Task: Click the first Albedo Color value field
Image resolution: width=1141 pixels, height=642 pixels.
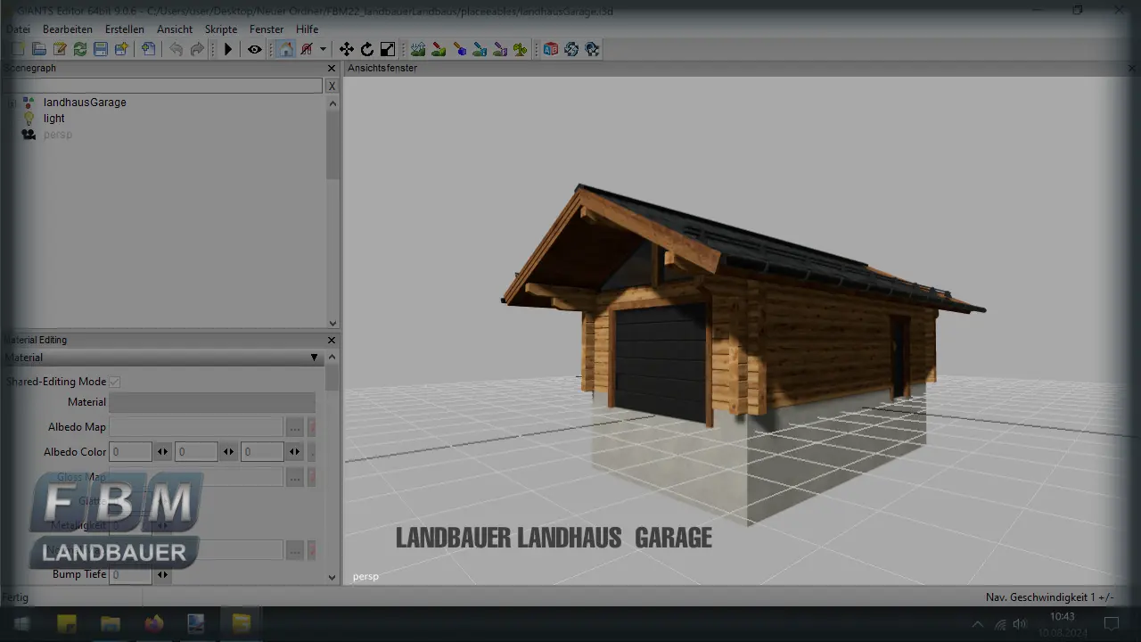Action: 130,452
